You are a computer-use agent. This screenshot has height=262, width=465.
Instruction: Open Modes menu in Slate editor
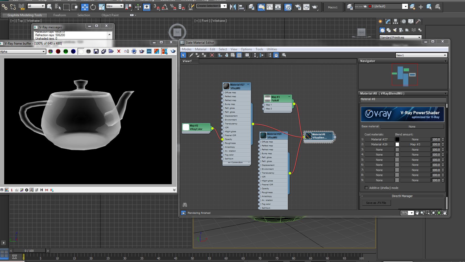coord(187,49)
